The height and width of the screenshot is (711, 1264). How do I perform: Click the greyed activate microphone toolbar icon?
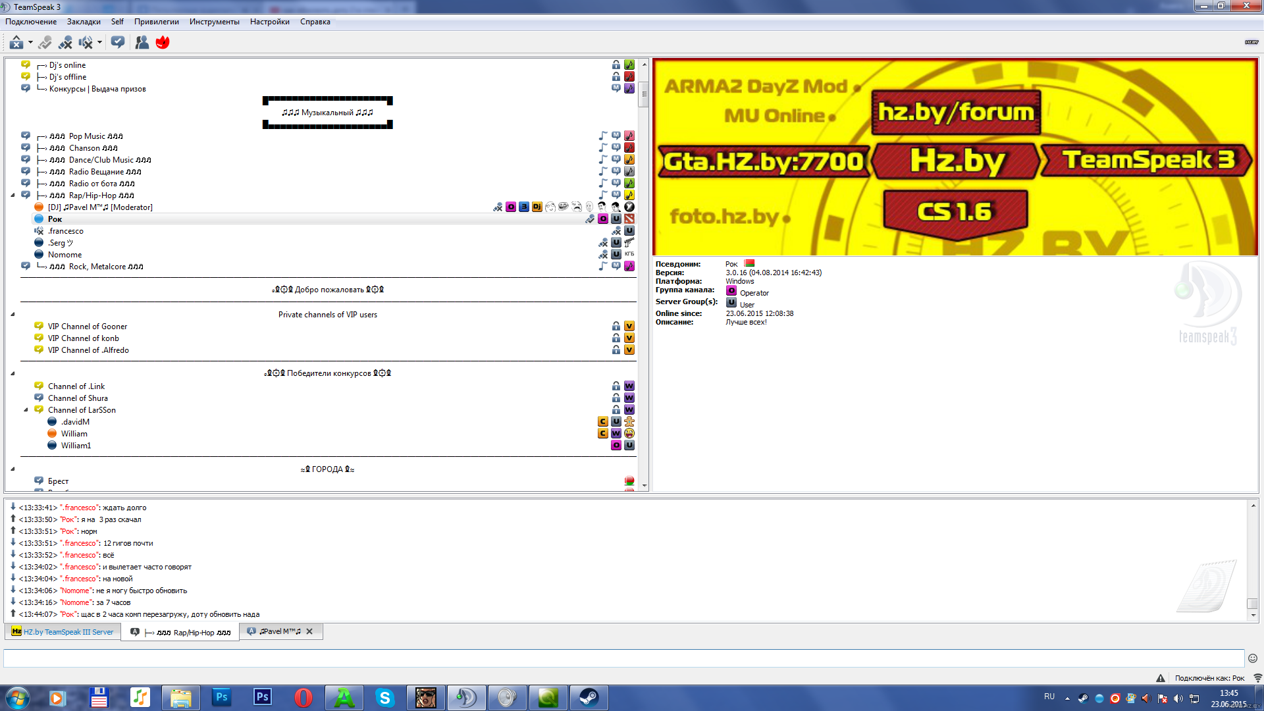[45, 43]
